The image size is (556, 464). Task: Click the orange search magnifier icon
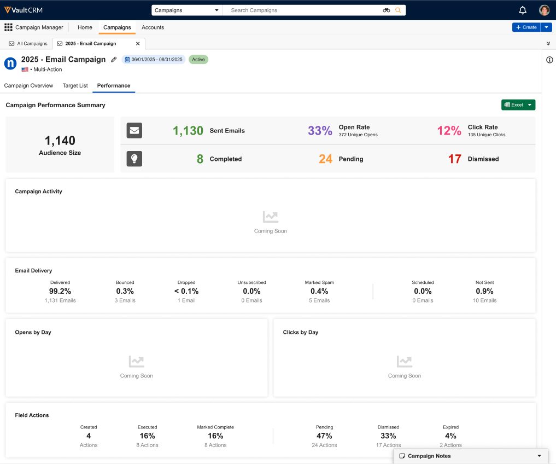pyautogui.click(x=398, y=10)
